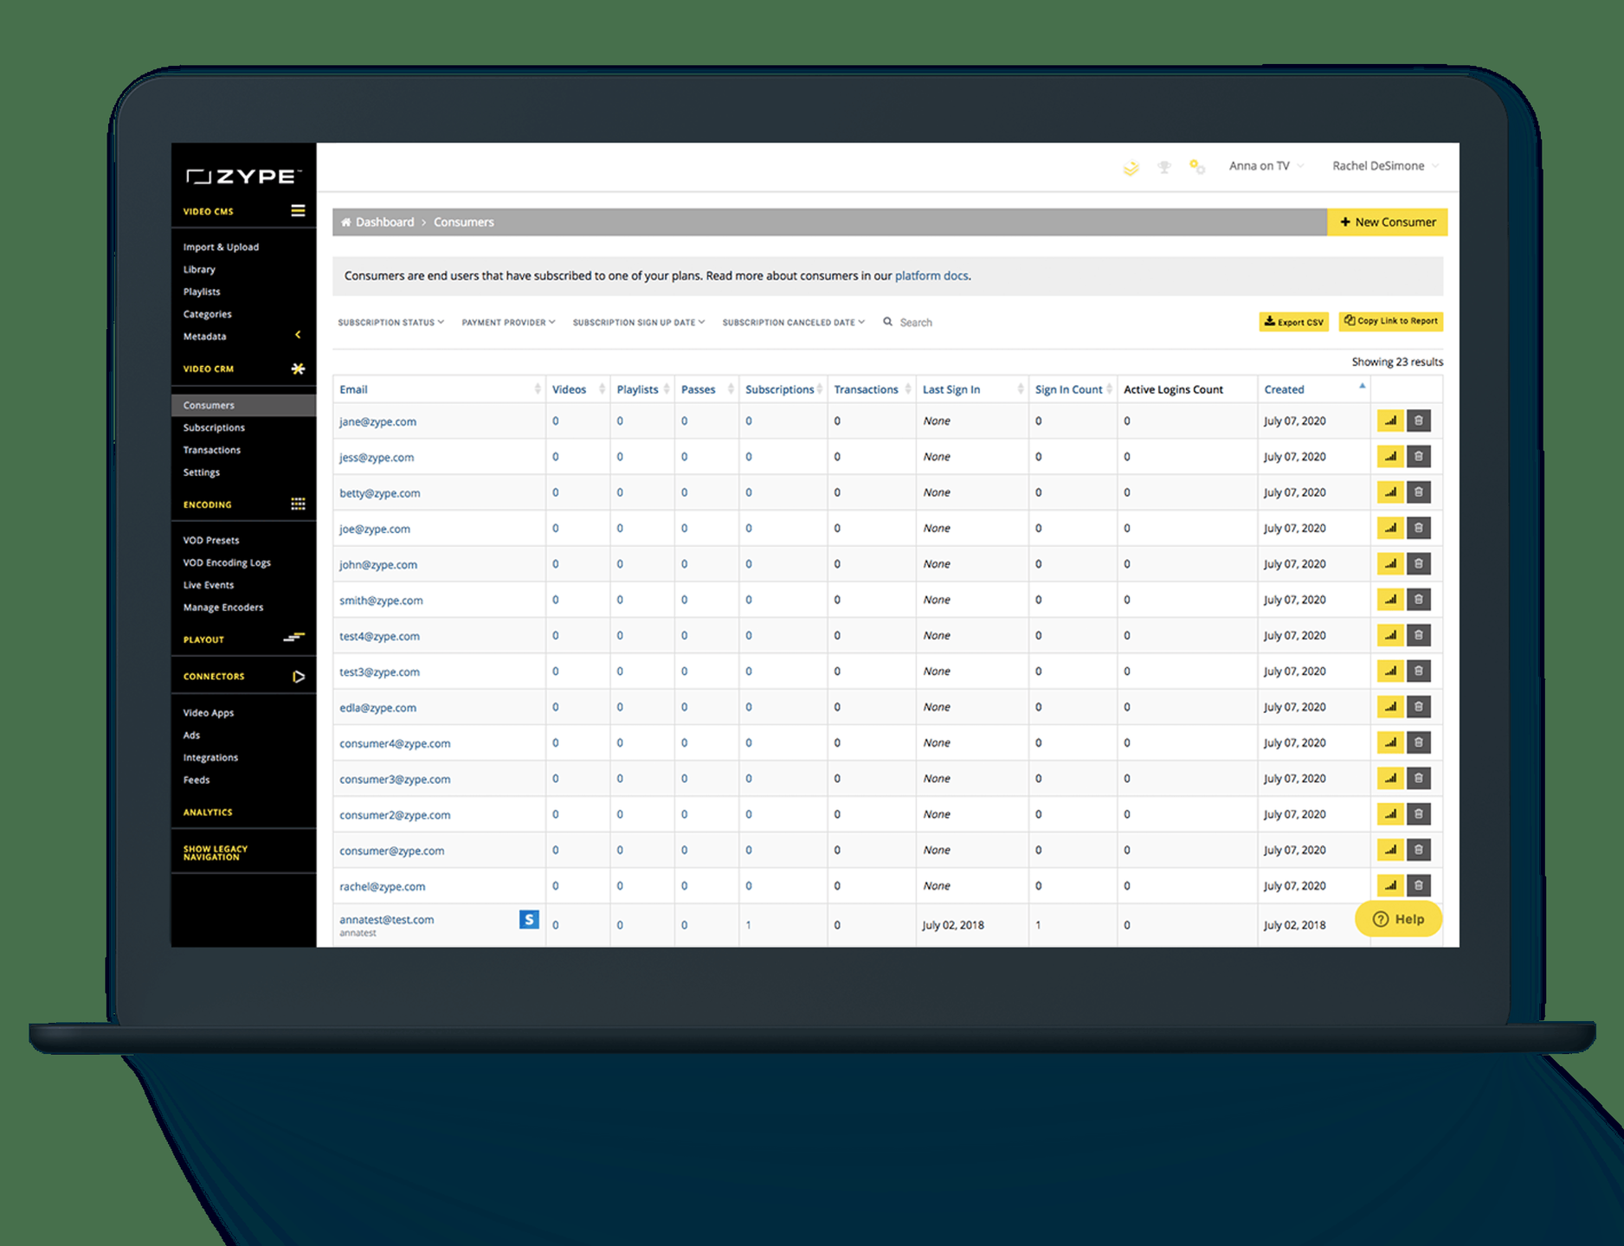Screen dimensions: 1624x1246
Task: Click the home icon in breadcrumb
Action: click(x=346, y=222)
